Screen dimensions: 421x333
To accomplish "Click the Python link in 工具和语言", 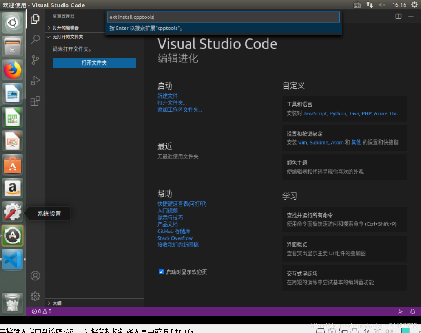I will 338,113.
